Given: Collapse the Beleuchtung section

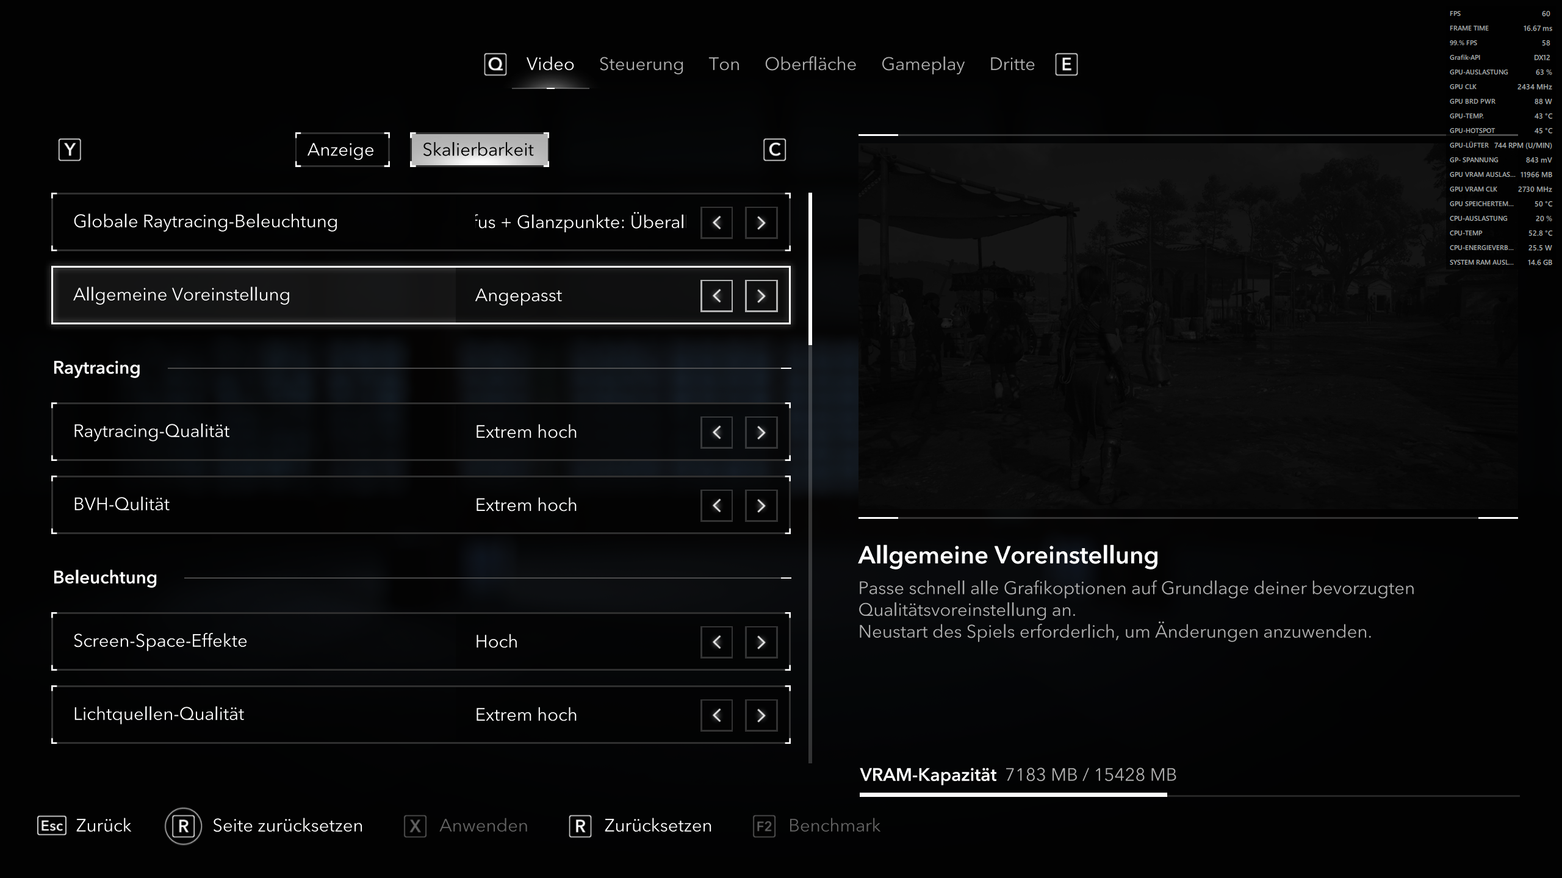Looking at the screenshot, I should tap(786, 578).
